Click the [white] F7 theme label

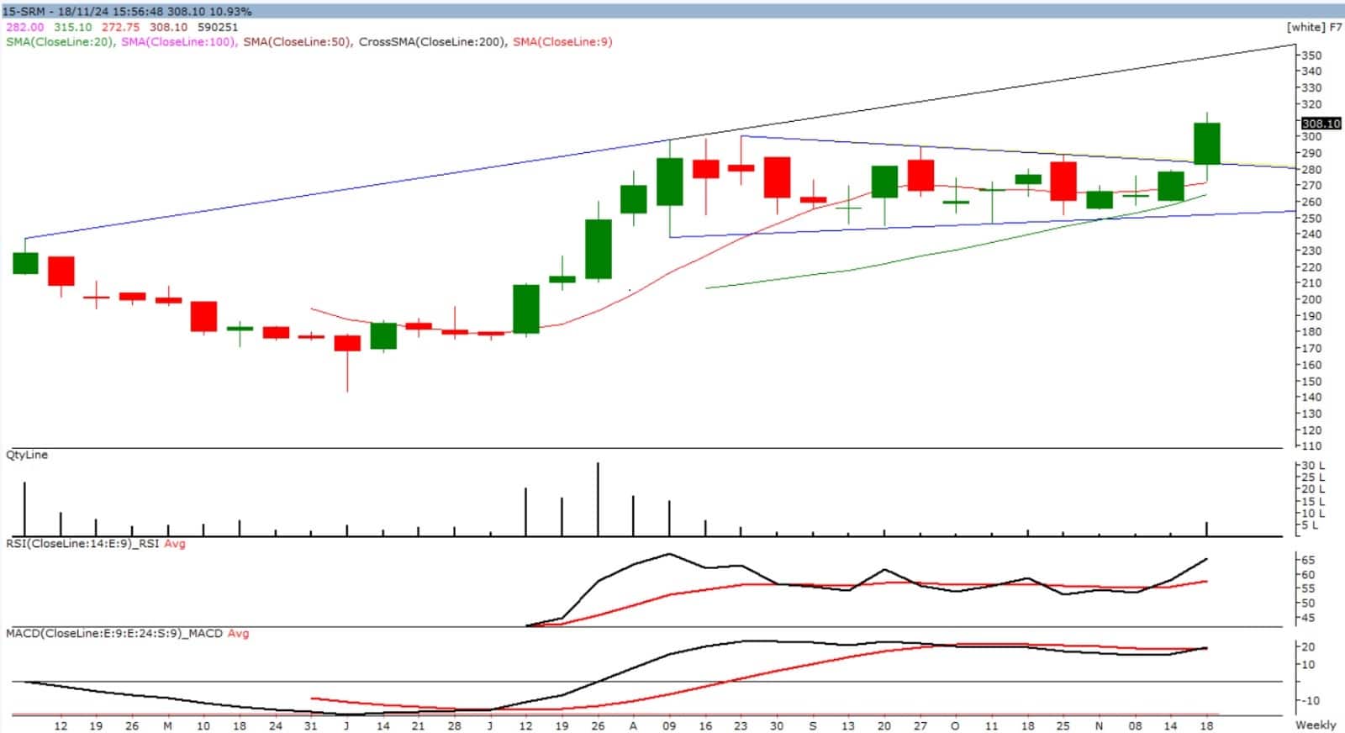pos(1314,27)
